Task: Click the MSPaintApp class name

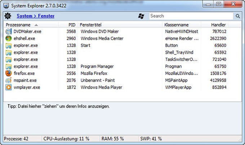Action: coord(176,80)
